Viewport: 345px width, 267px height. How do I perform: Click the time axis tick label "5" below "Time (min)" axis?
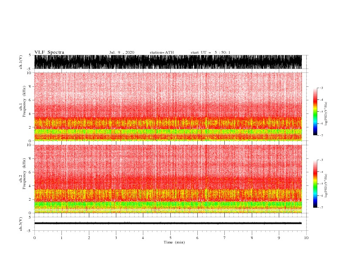point(170,238)
